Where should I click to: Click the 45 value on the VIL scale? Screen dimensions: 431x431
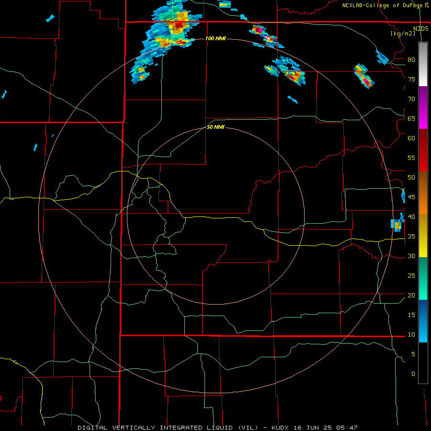[411, 197]
